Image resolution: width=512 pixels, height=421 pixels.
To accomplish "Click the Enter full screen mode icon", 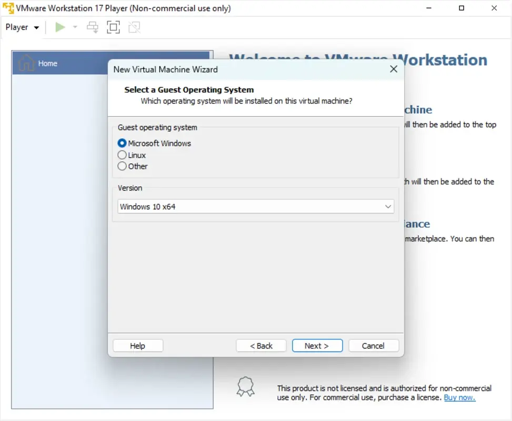I will coord(114,27).
